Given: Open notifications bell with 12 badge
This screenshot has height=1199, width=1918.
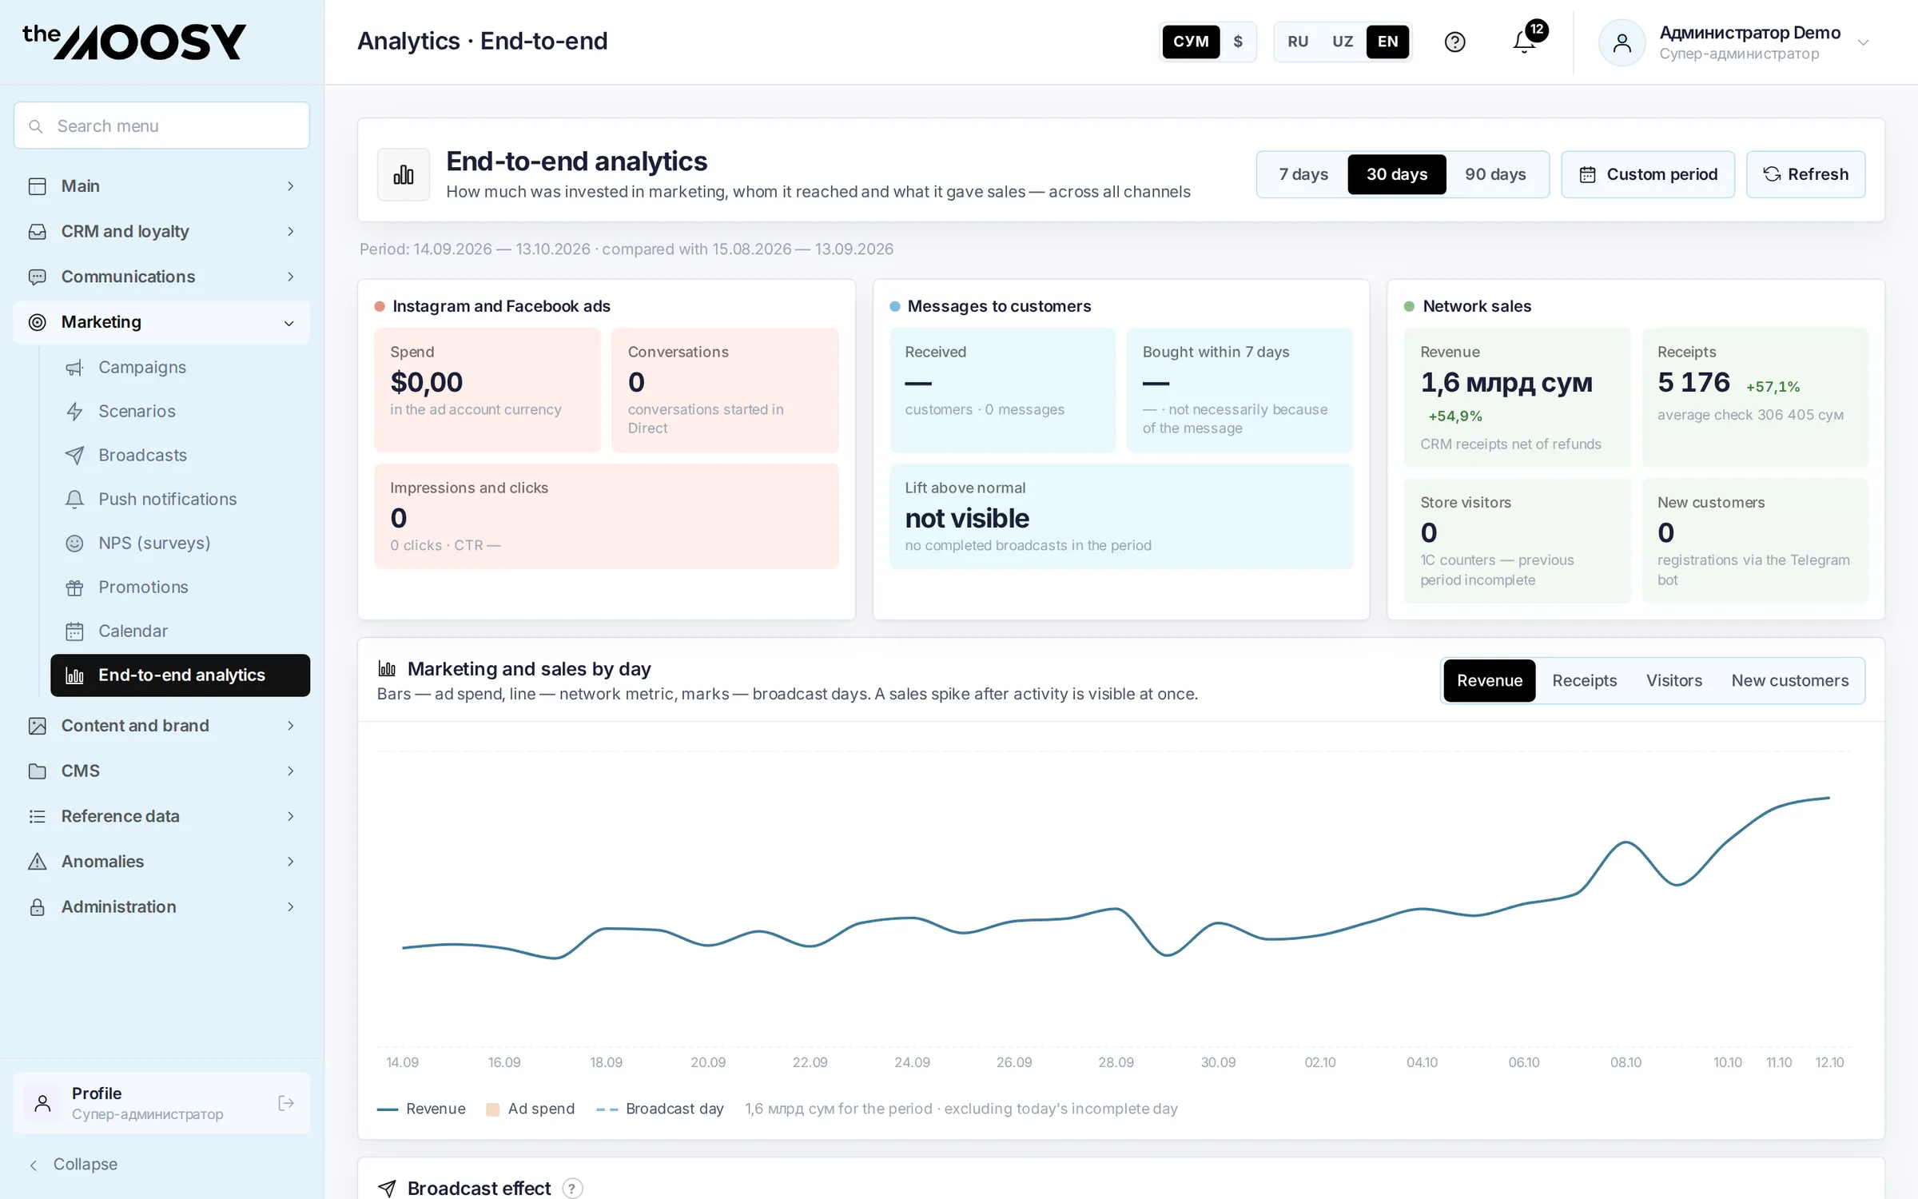Looking at the screenshot, I should (1525, 42).
